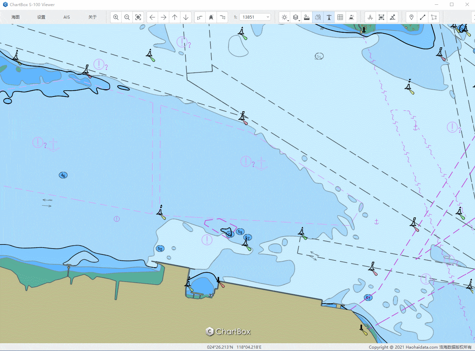Image resolution: width=475 pixels, height=351 pixels.
Task: Click the coordinate readout 024°26.213'N
Action: point(220,347)
